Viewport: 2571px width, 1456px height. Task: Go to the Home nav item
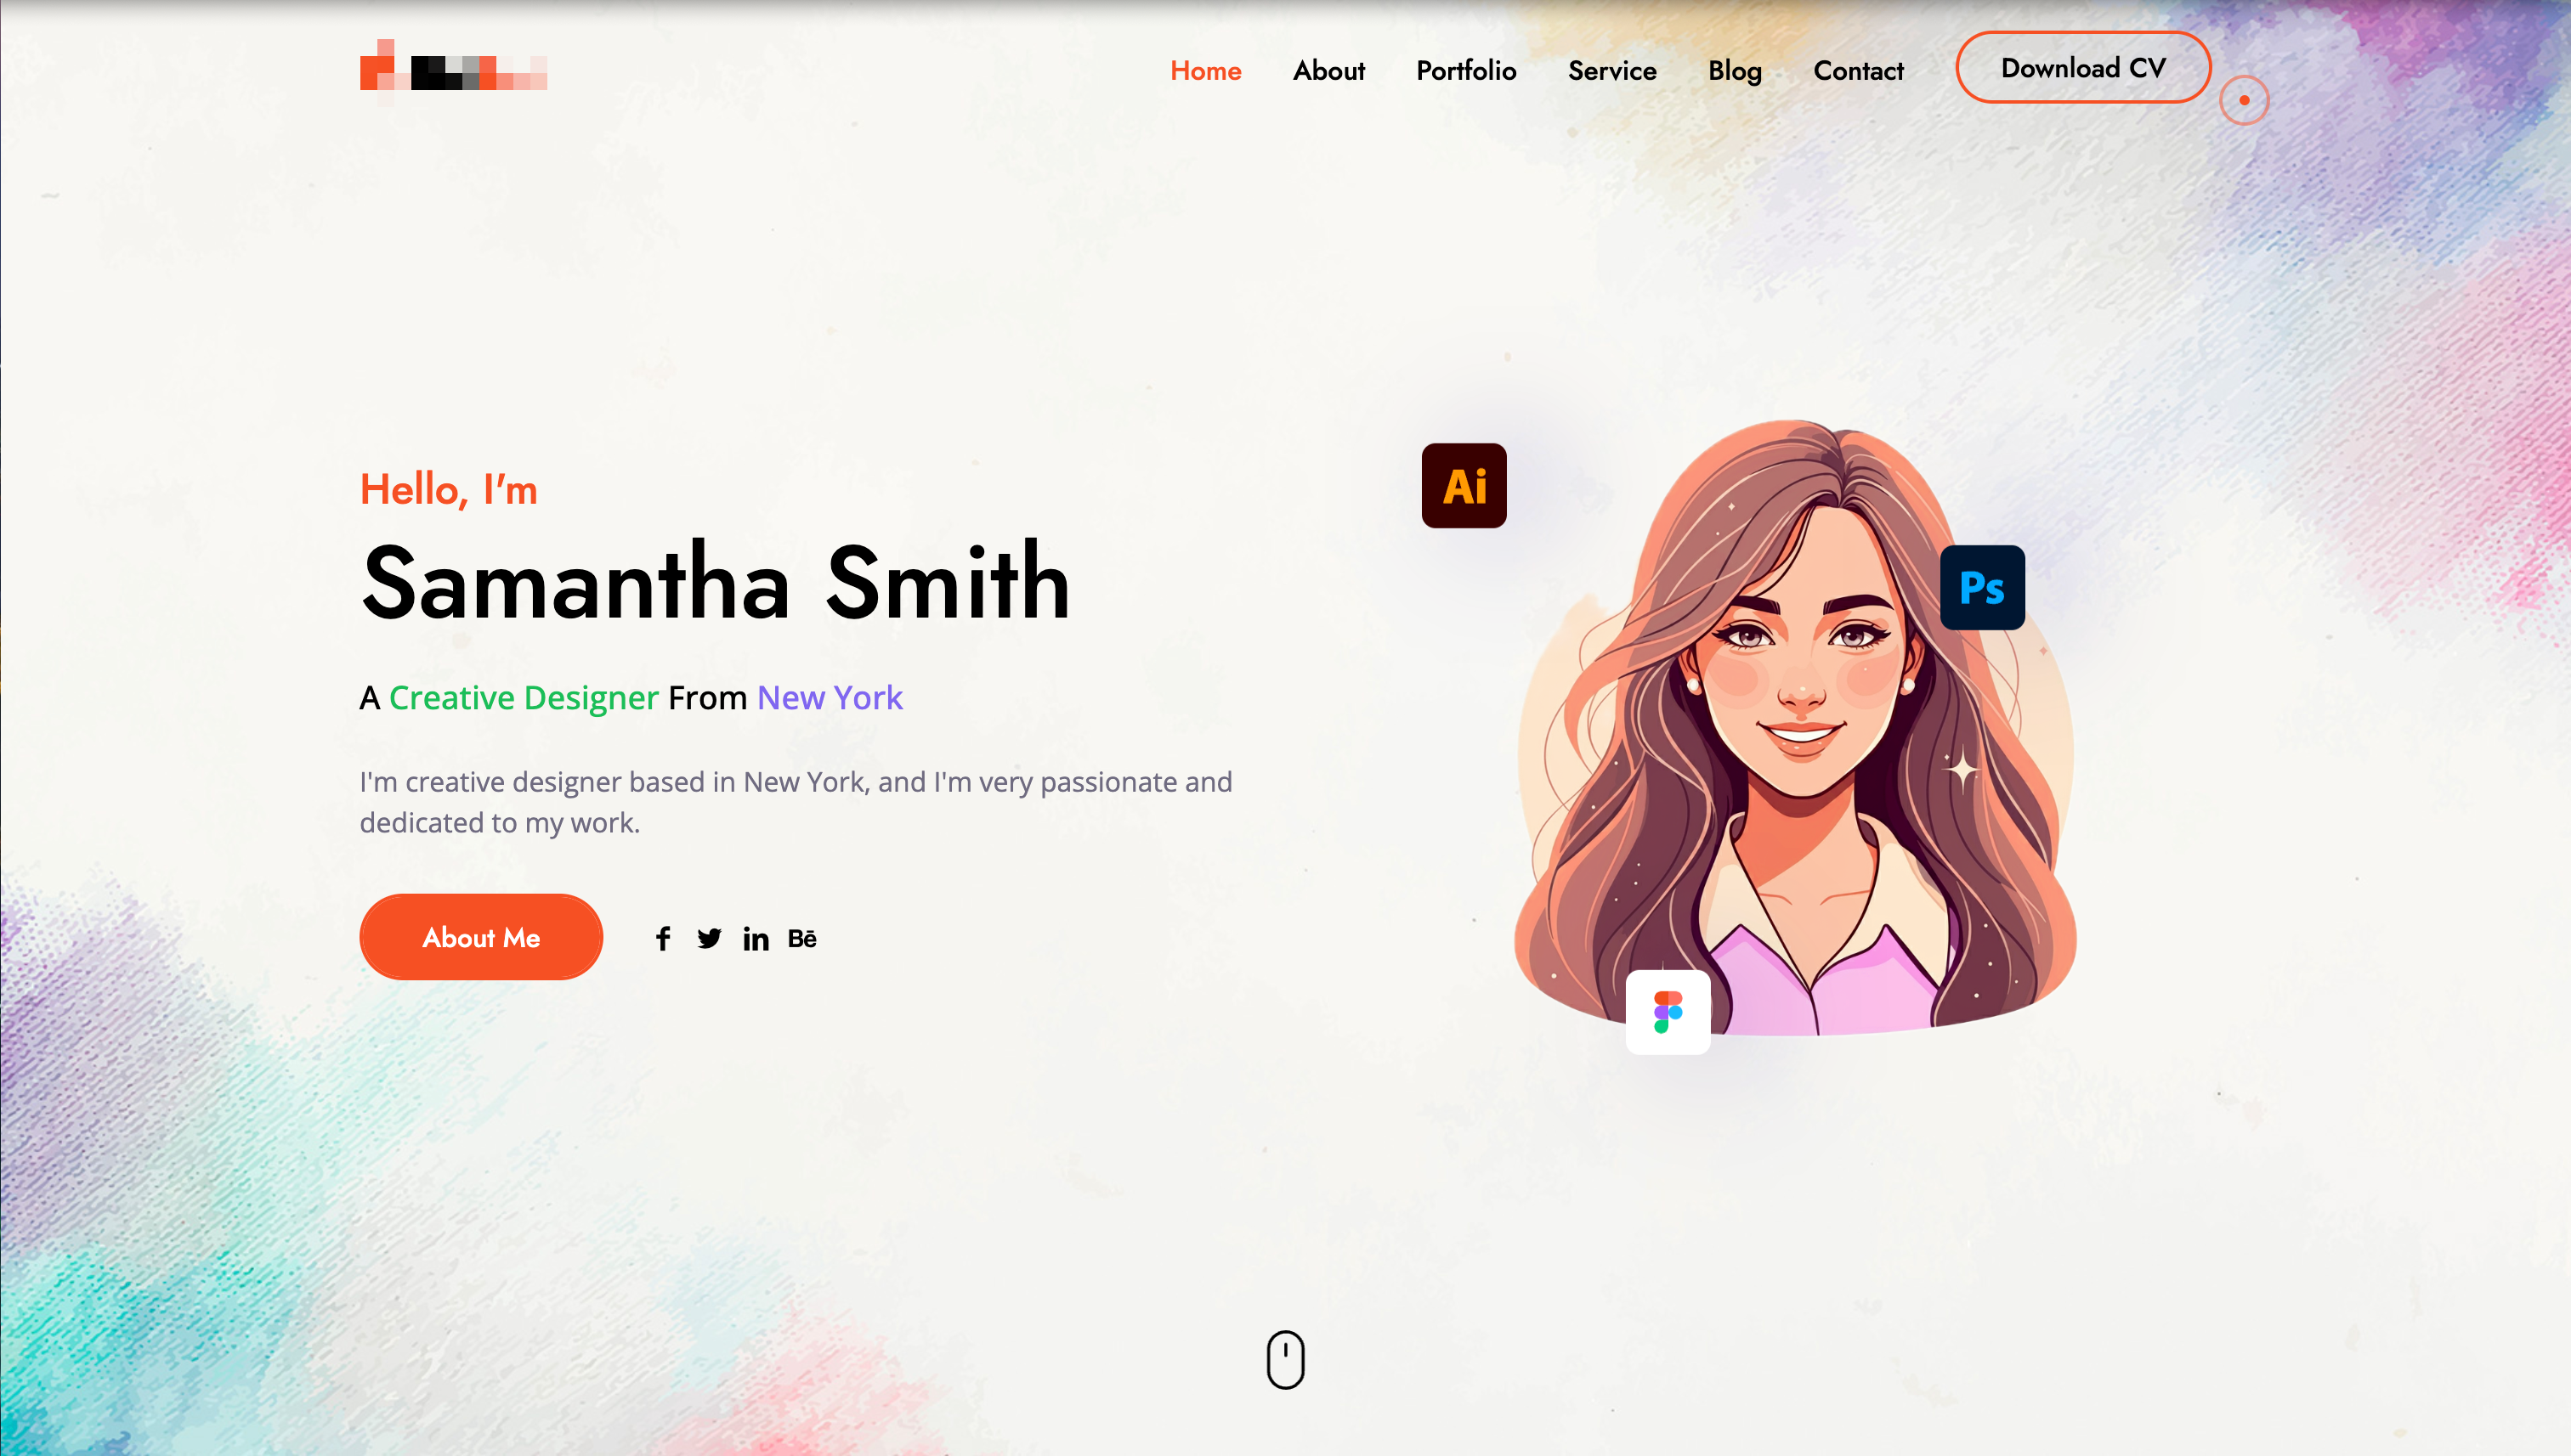pos(1205,71)
